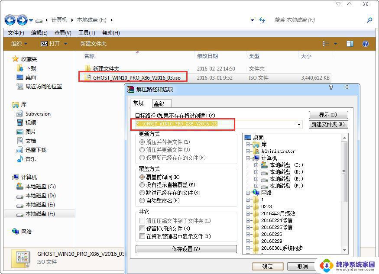Select the 解压并更新文件 radio option
Image resolution: width=379 pixels, height=274 pixels.
[x=142, y=150]
